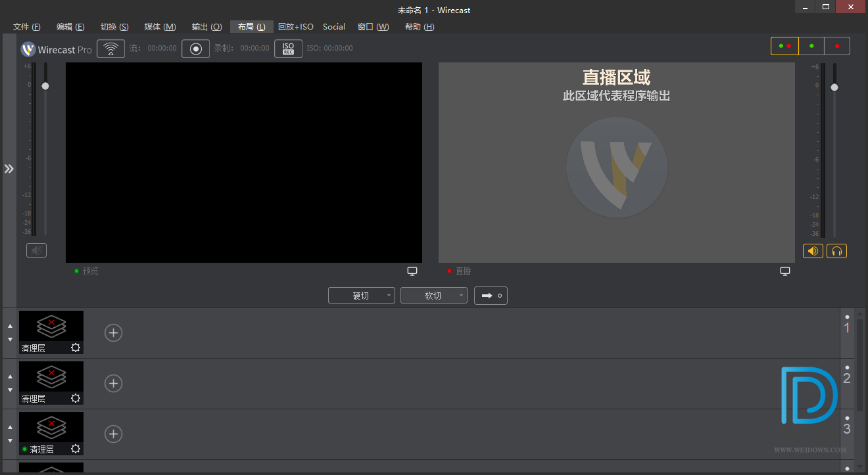This screenshot has width=868, height=475.
Task: Open the 输出 (O) menu
Action: tap(206, 27)
